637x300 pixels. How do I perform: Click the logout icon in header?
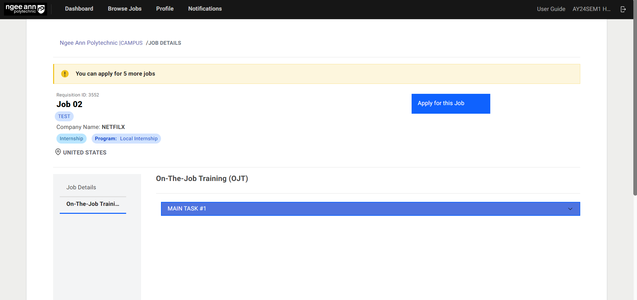[x=623, y=9]
